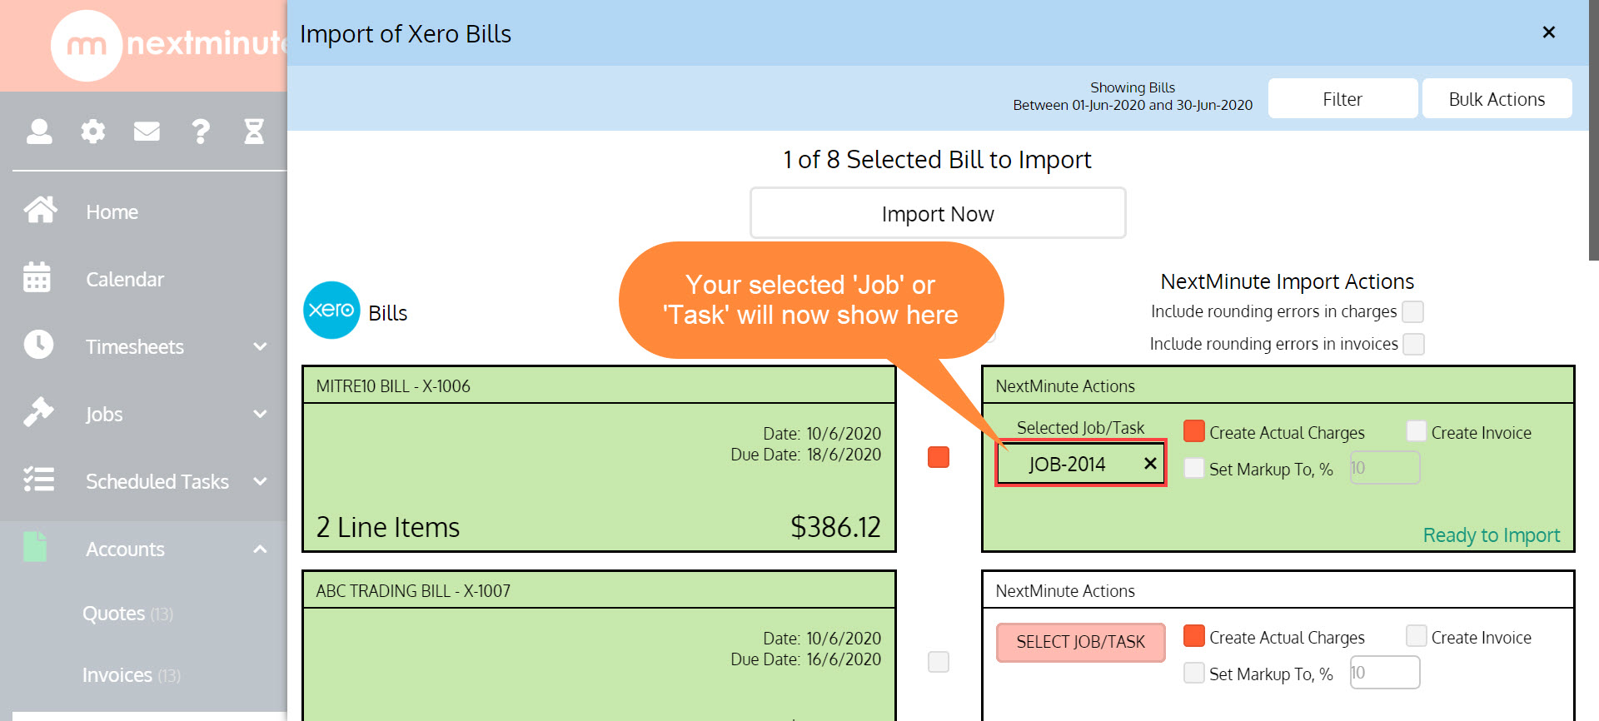Enable Set Markup To for MITRE10 bill
The width and height of the screenshot is (1599, 721).
click(x=1194, y=468)
